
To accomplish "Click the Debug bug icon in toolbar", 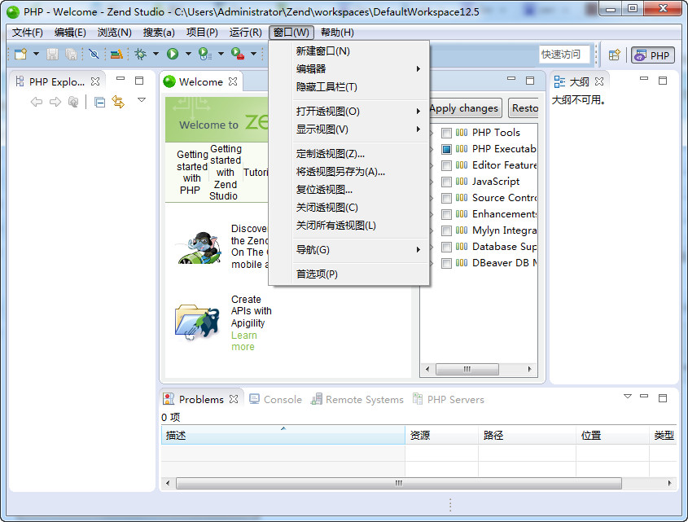I will pos(140,54).
